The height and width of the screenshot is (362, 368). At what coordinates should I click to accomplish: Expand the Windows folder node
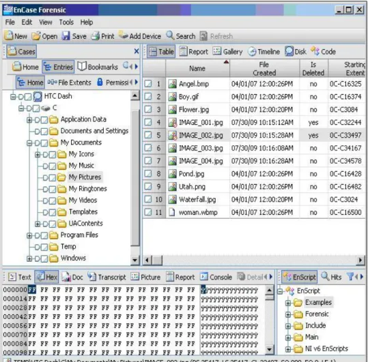(x=29, y=258)
